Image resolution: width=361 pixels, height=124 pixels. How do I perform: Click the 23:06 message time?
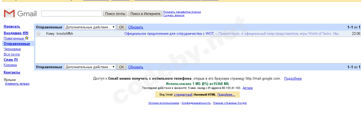[356, 34]
